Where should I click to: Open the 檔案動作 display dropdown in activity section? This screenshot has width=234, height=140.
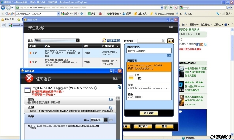[x=99, y=120]
